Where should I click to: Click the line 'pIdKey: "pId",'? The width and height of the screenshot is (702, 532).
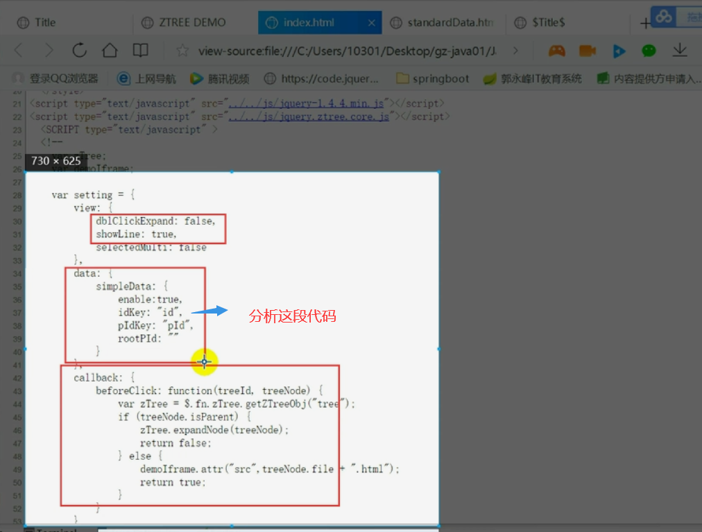click(155, 325)
